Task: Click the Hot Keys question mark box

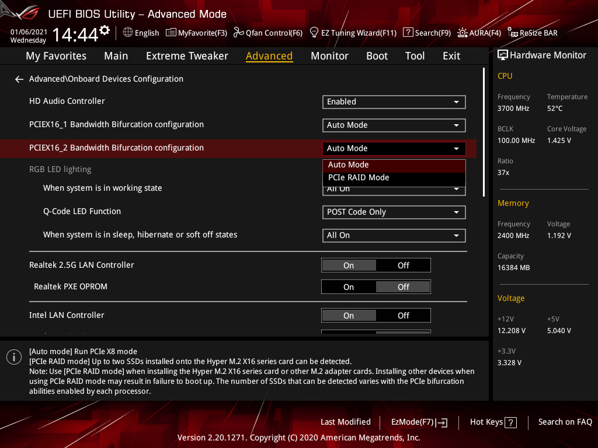Action: click(510, 422)
